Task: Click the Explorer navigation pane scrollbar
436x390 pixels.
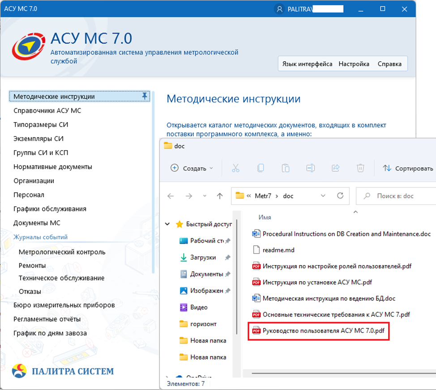Action: click(x=237, y=276)
